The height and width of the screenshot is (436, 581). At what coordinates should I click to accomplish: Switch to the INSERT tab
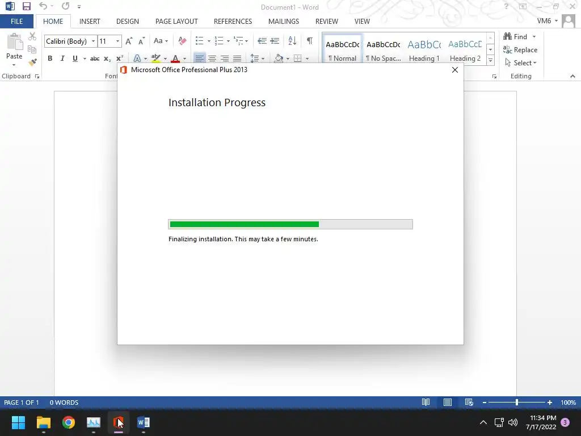point(90,22)
